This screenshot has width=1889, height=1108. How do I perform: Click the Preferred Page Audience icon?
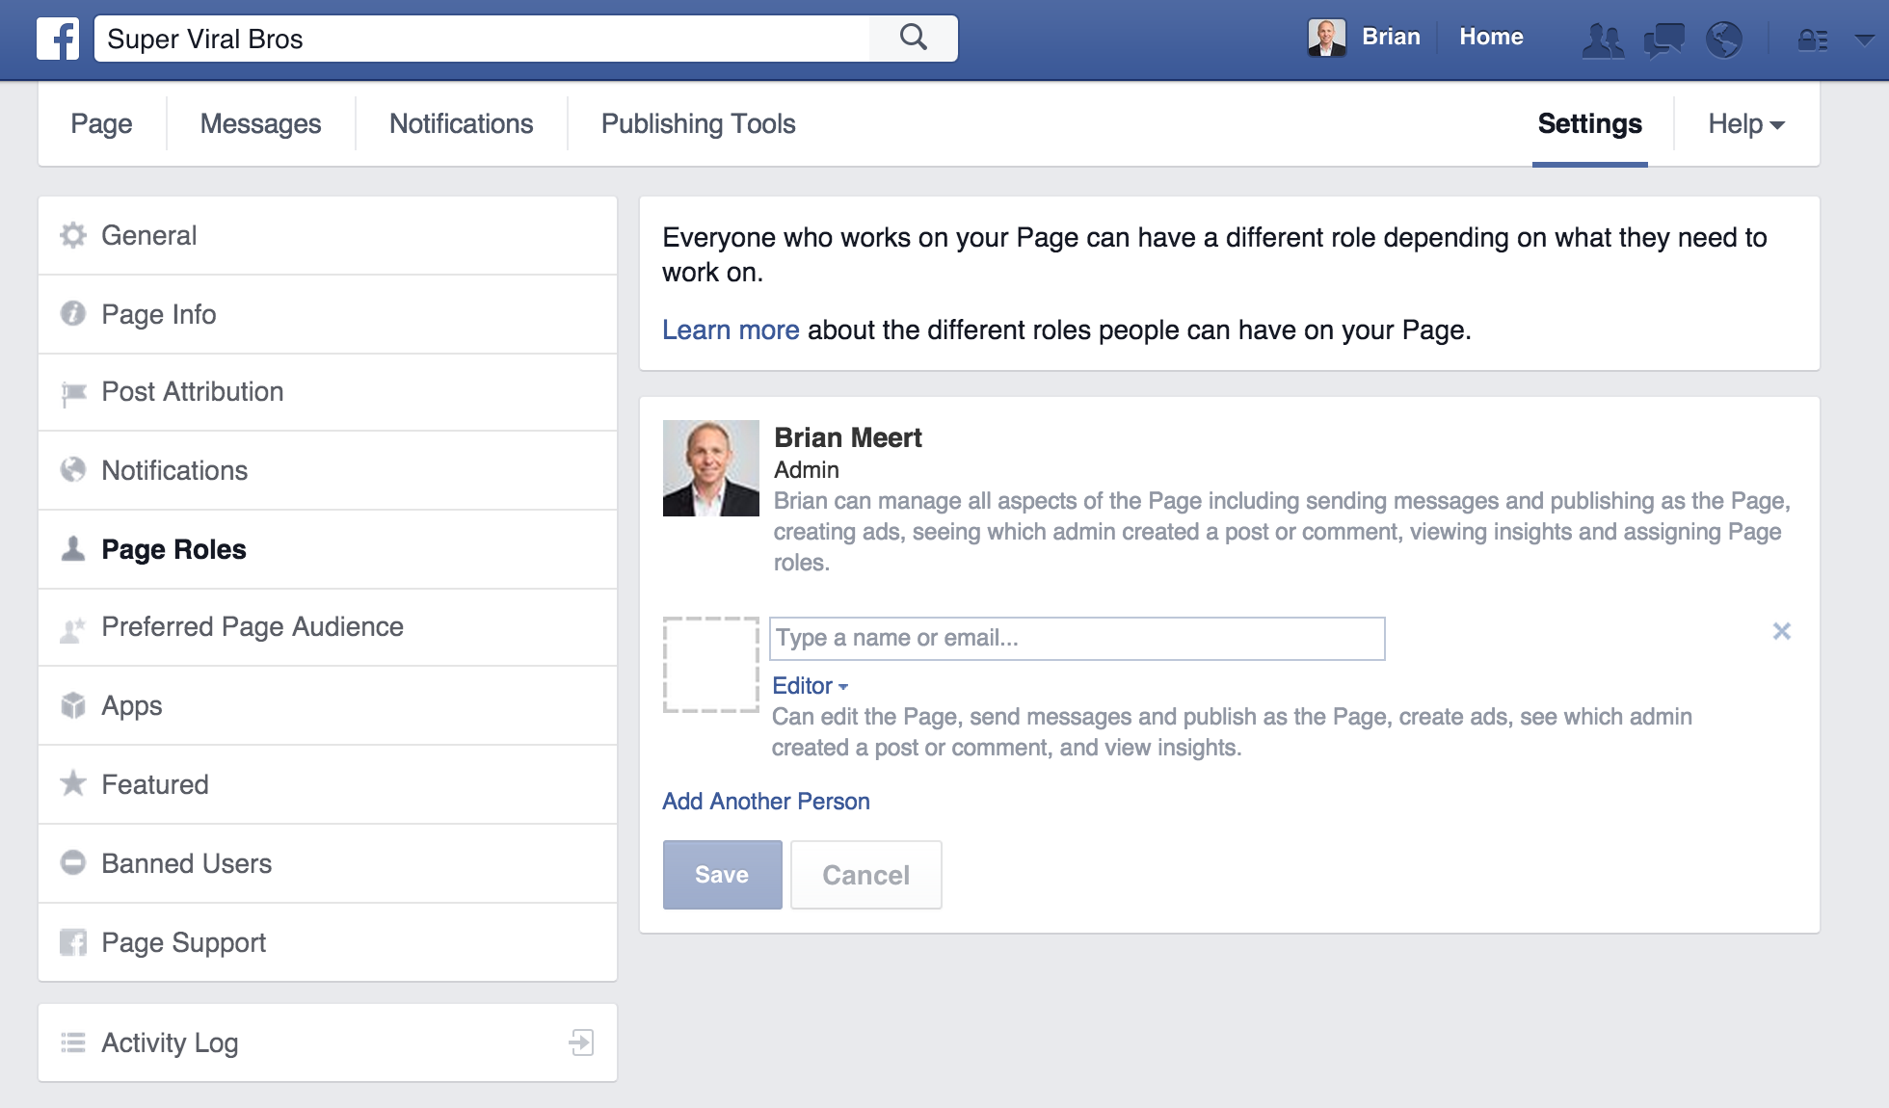click(x=73, y=628)
